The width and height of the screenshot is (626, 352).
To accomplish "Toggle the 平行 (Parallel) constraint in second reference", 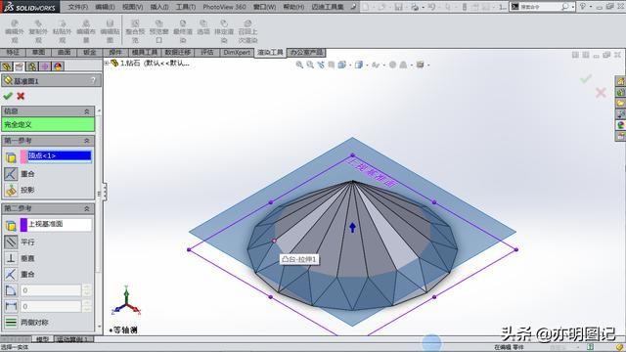I will click(11, 242).
